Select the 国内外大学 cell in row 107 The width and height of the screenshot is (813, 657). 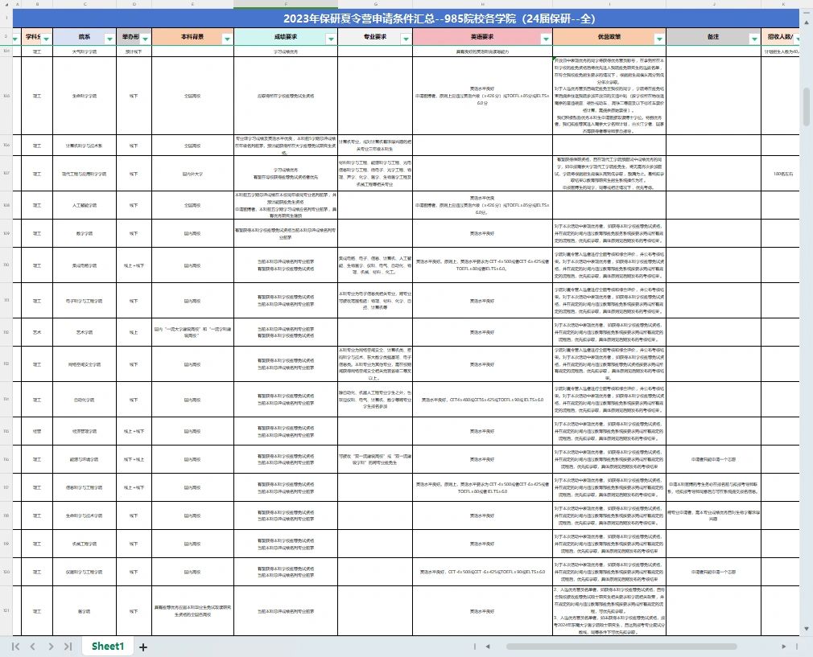[192, 174]
